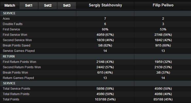This screenshot has width=191, height=103.
Task: Click the Aces row label
Action: tap(6, 19)
